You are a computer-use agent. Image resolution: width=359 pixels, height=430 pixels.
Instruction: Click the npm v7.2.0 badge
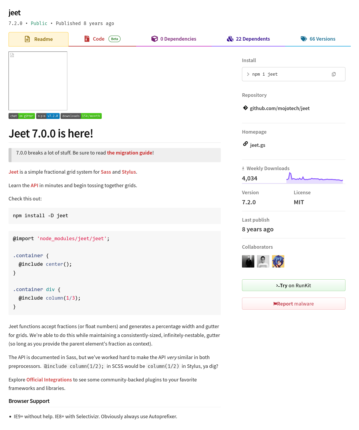coord(48,116)
